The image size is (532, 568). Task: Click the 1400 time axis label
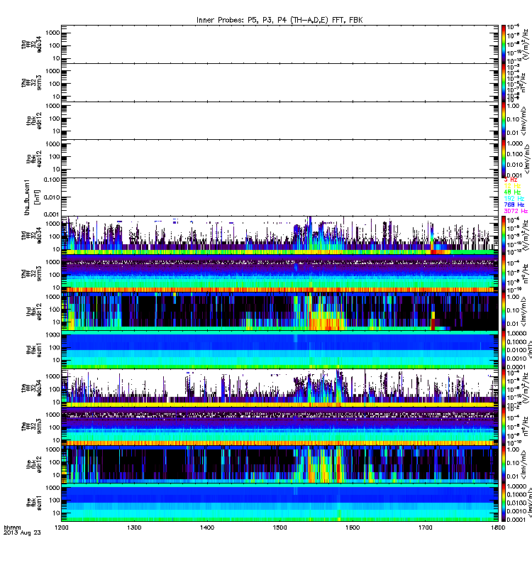(207, 528)
